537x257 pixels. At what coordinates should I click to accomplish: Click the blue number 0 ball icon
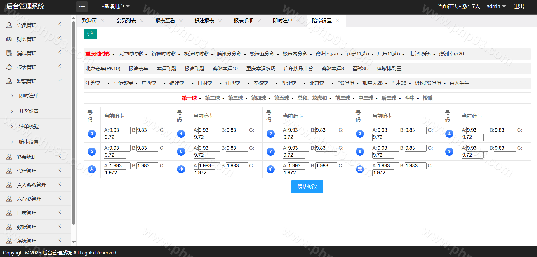click(92, 134)
